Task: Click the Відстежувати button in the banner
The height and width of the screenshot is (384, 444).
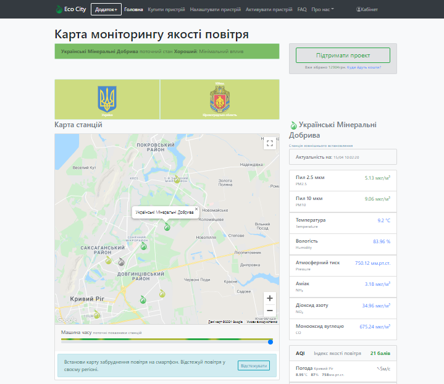Action: (x=253, y=365)
